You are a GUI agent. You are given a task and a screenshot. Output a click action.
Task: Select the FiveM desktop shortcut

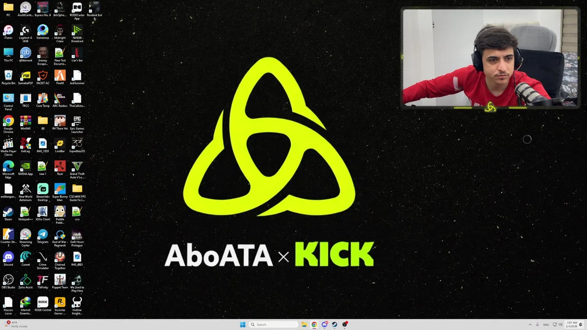click(x=60, y=77)
